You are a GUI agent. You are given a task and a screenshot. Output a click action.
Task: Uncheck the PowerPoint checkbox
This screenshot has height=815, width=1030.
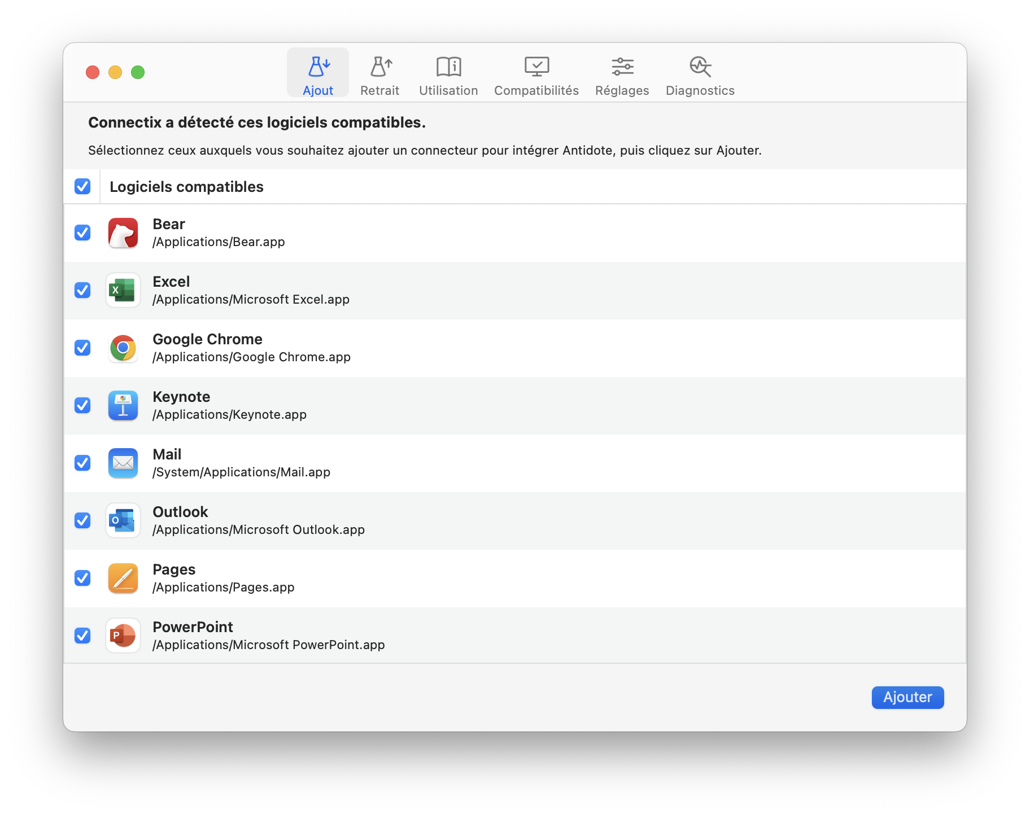82,636
